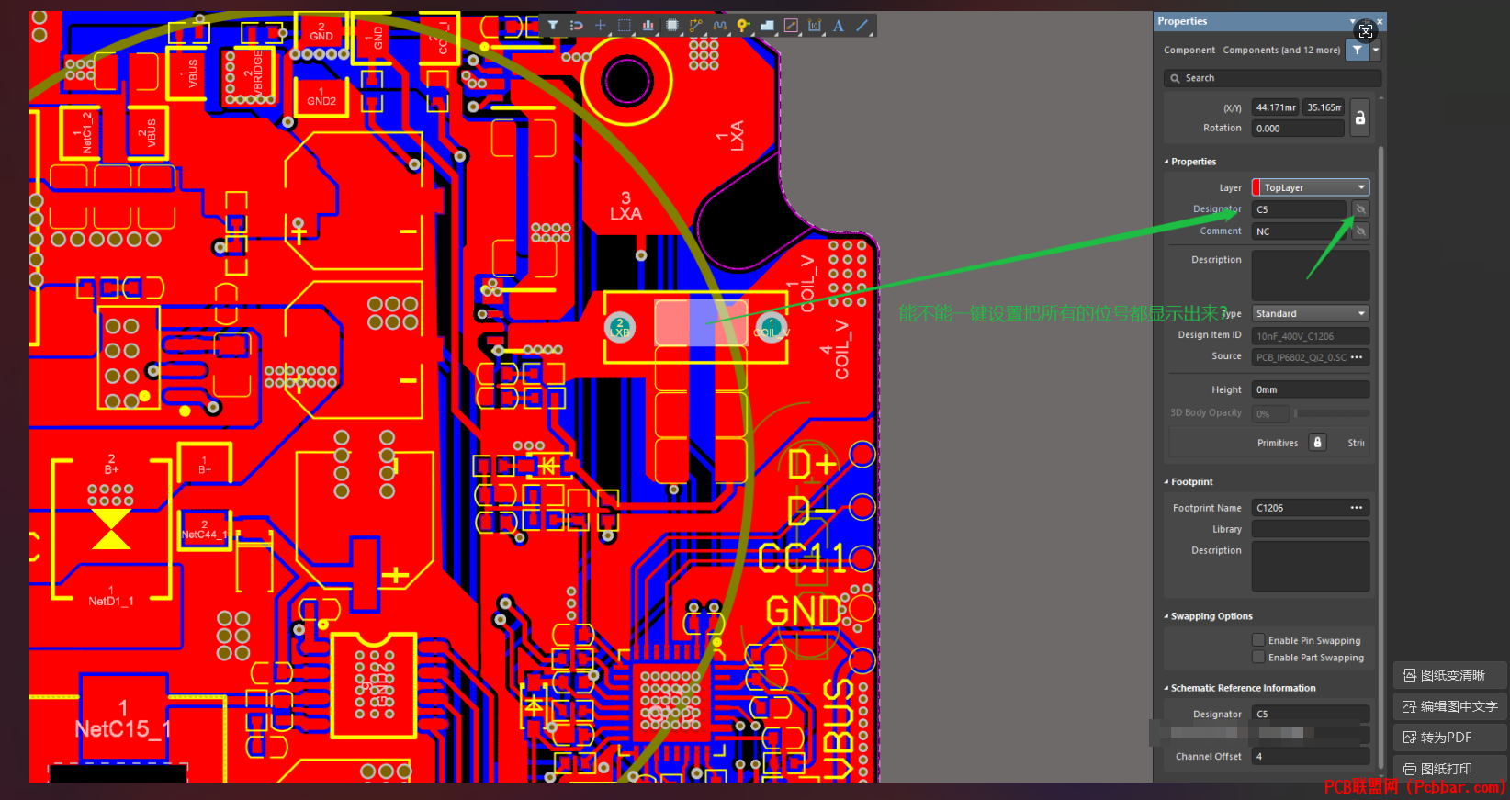Image resolution: width=1510 pixels, height=800 pixels.
Task: Click the Y coordinate field 35.165
Action: [x=1324, y=107]
